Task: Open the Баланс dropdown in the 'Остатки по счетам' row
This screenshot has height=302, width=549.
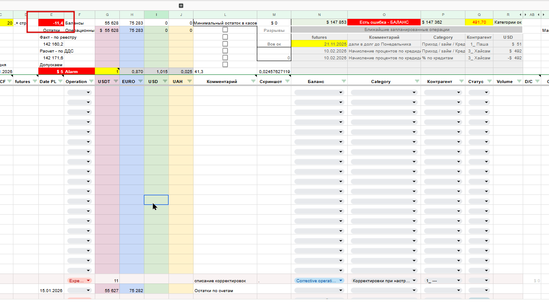Action: (319, 290)
